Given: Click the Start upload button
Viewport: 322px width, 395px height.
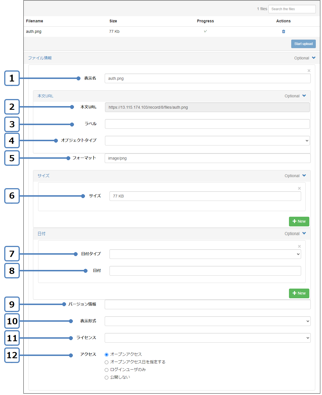Looking at the screenshot, I should click(303, 44).
